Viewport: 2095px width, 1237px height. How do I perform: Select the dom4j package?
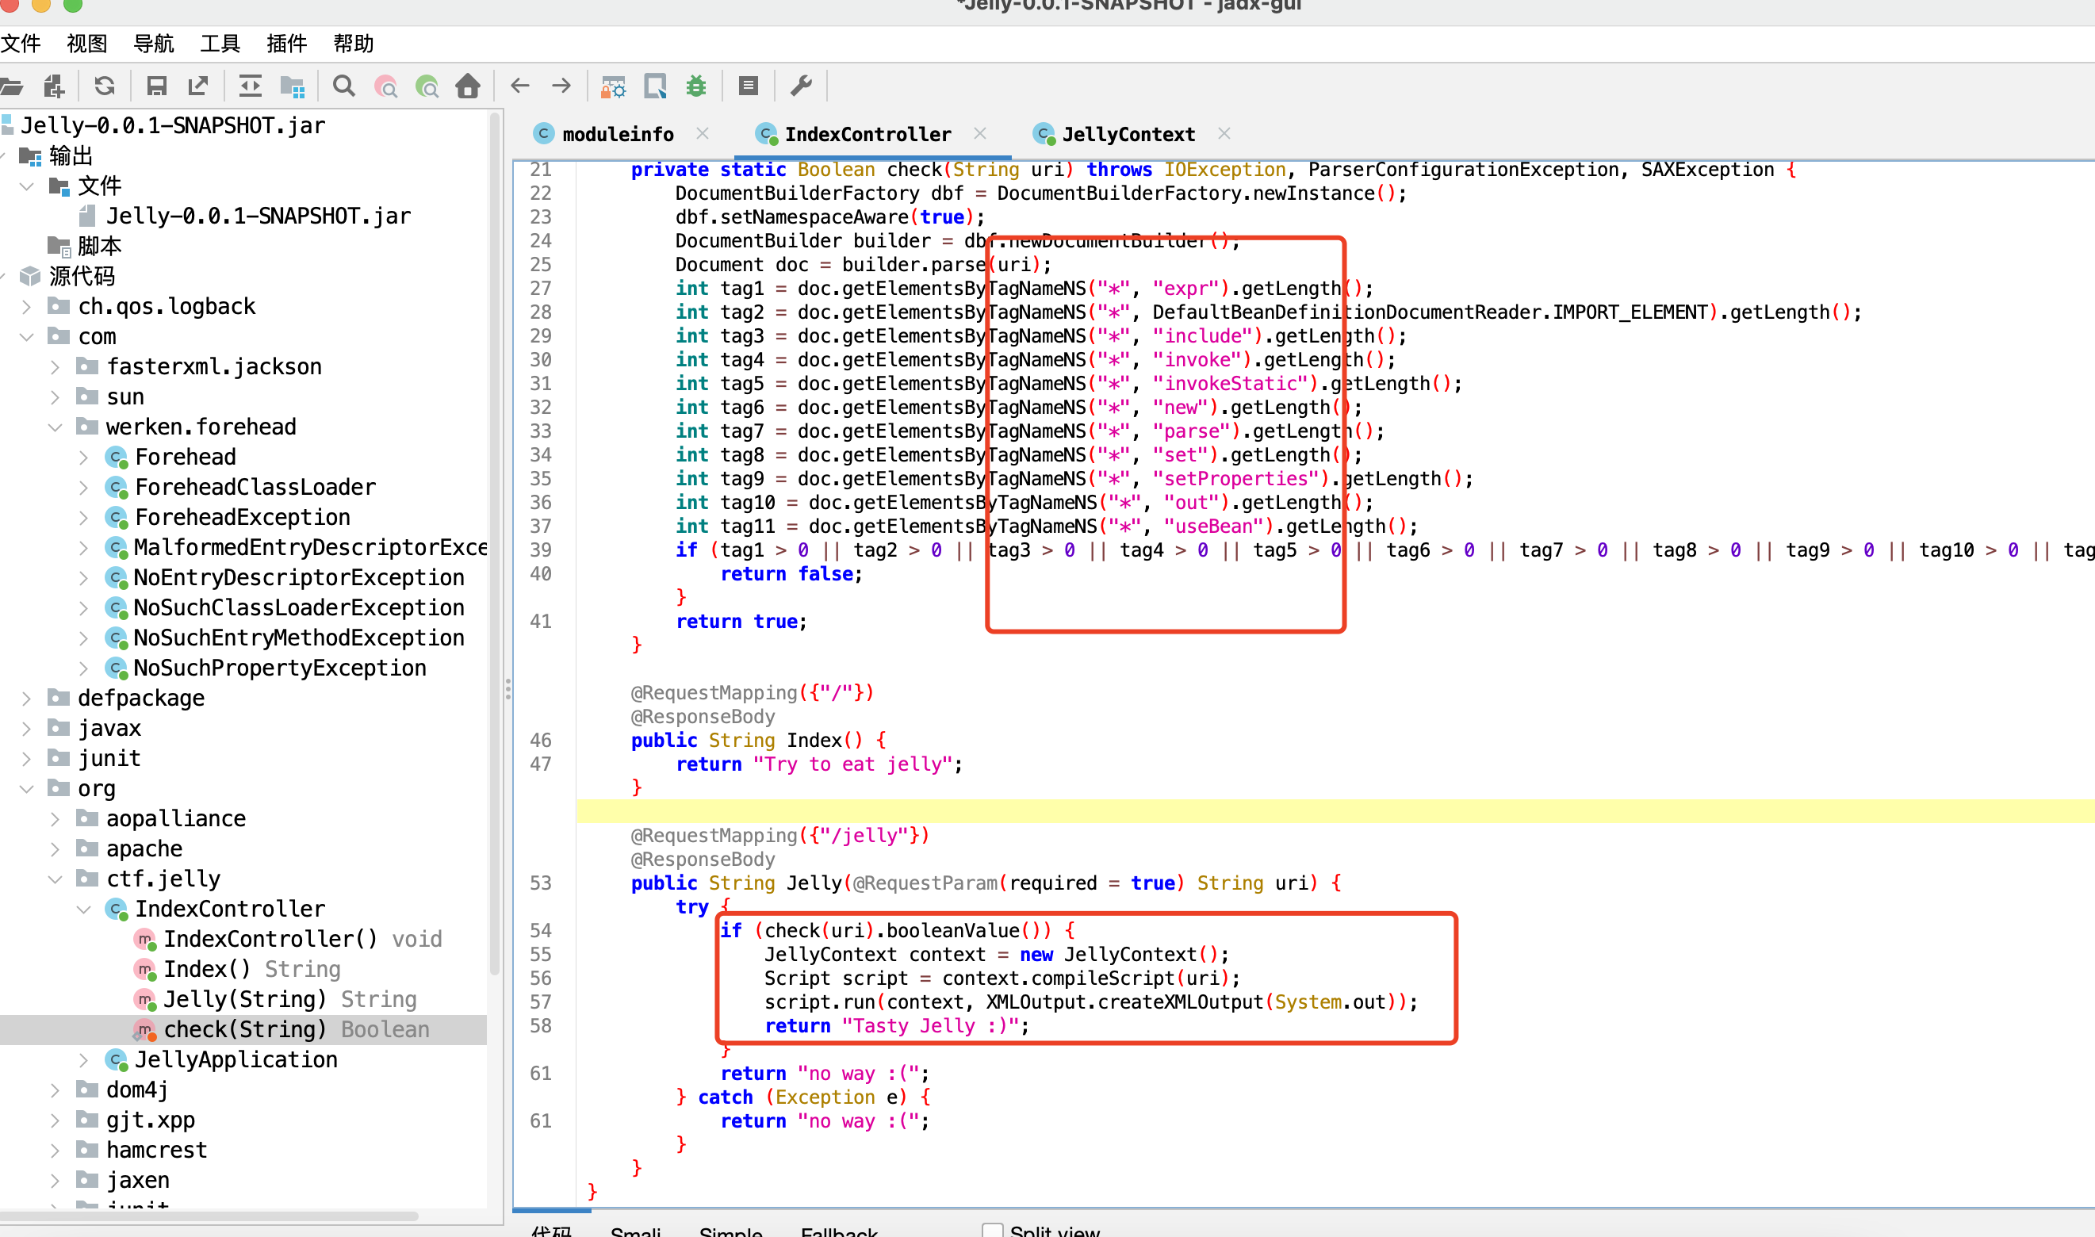tap(136, 1090)
